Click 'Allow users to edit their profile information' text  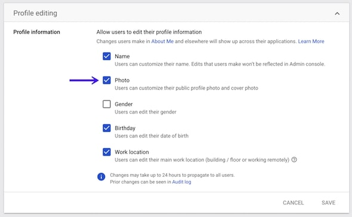click(x=149, y=32)
